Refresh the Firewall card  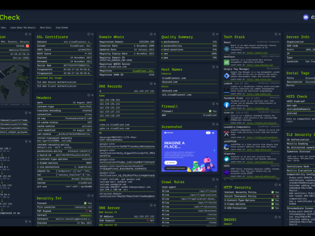[x=218, y=104]
